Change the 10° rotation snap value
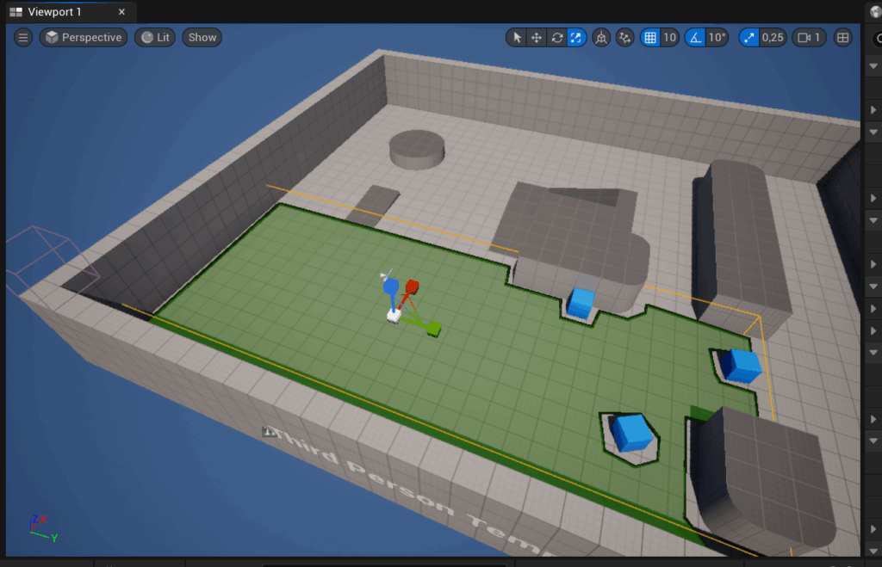882x567 pixels. point(717,38)
